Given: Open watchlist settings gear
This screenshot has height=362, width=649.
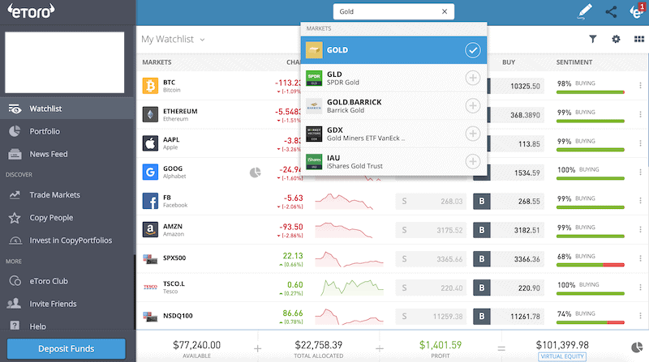Looking at the screenshot, I should pos(616,39).
